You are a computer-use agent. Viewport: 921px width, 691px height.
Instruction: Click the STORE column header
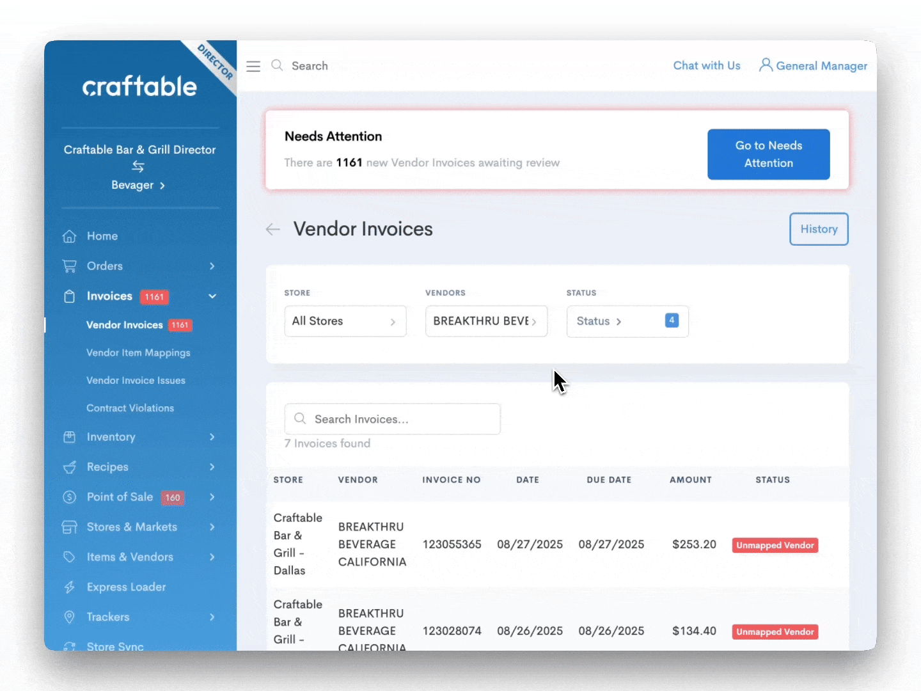pyautogui.click(x=288, y=480)
